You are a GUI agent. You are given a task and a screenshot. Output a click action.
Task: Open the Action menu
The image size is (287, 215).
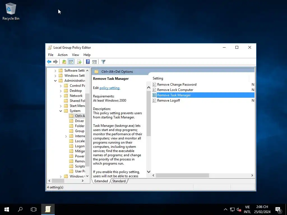click(x=63, y=55)
